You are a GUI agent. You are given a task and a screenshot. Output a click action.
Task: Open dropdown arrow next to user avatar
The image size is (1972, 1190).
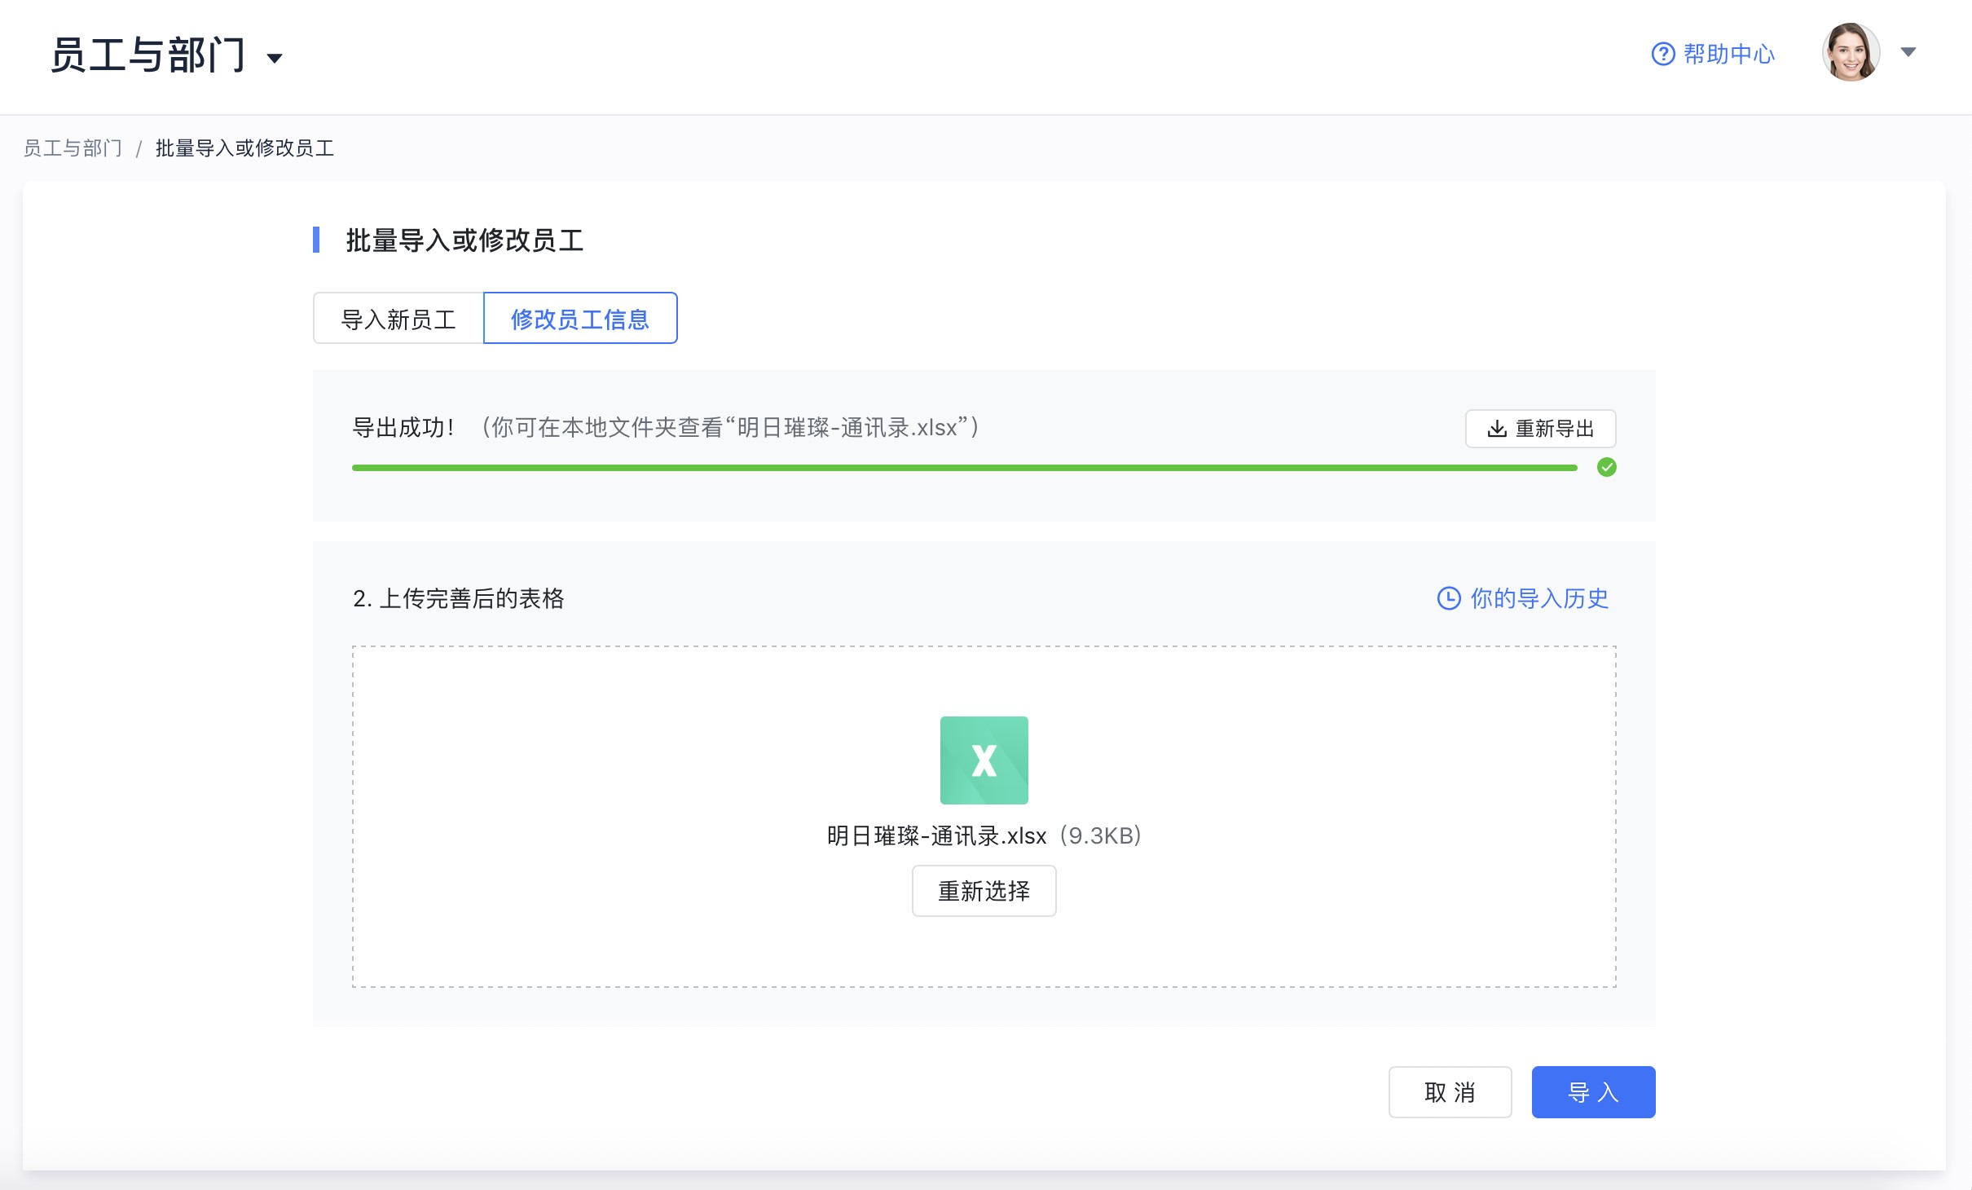(1908, 52)
